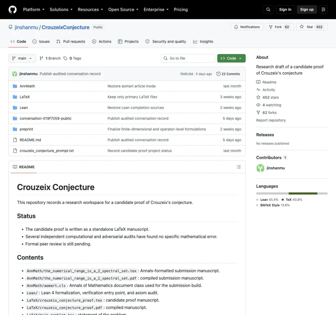Image resolution: width=336 pixels, height=315 pixels.
Task: Click the README.md file icon
Action: pos(15,140)
